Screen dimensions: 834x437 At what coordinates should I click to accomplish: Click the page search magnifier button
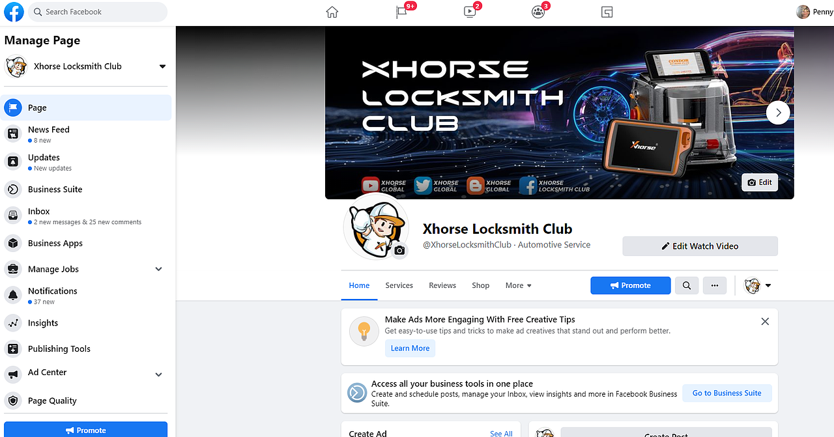(687, 285)
